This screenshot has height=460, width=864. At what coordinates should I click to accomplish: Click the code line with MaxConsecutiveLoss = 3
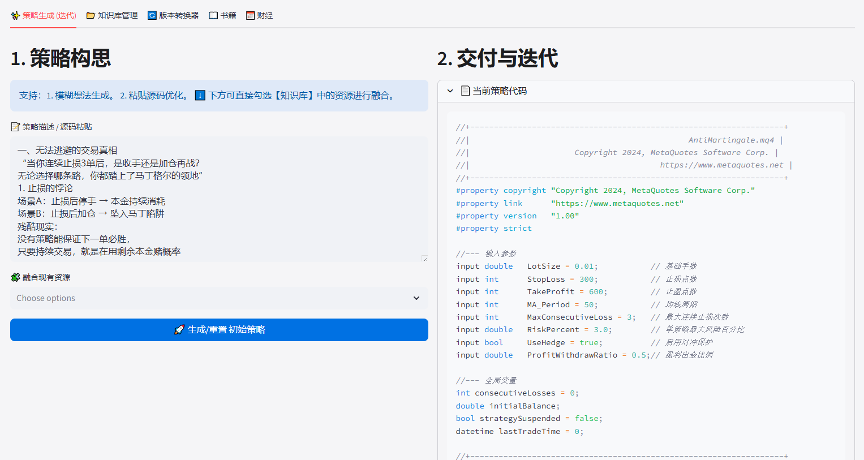pyautogui.click(x=592, y=317)
